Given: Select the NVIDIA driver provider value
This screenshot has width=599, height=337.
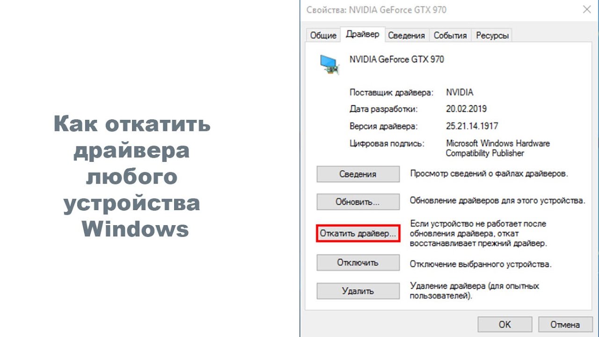Looking at the screenshot, I should [x=460, y=92].
